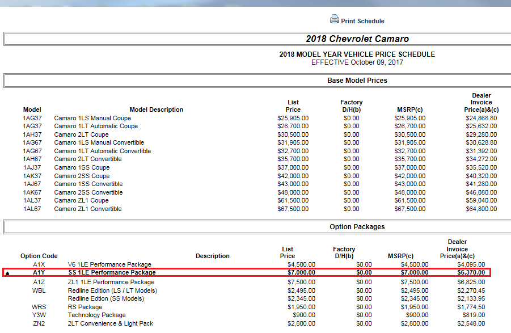Click the printer icon

pos(335,19)
